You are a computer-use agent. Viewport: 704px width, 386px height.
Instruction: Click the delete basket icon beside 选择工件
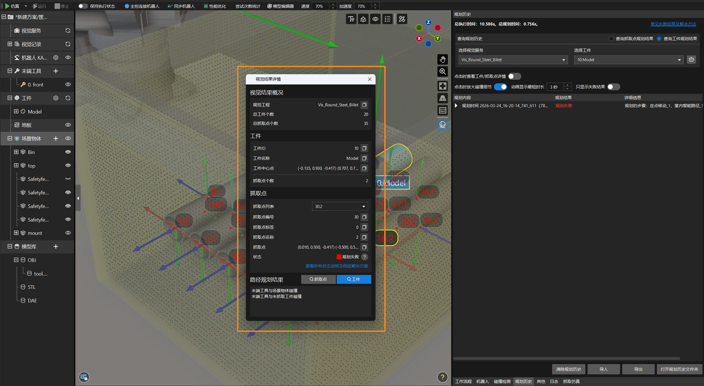(691, 60)
